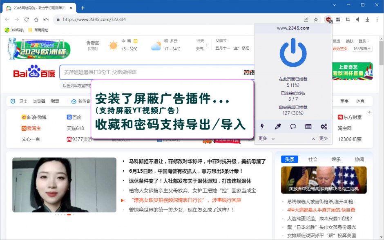Click the screenshot crop toolbar icon
384x240 pixels.
tap(348, 20)
